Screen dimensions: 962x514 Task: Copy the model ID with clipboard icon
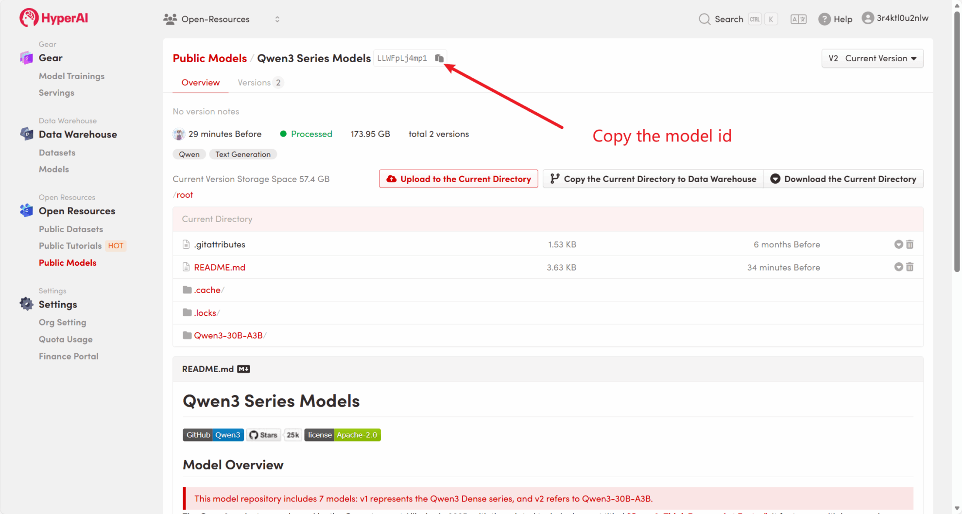click(439, 58)
